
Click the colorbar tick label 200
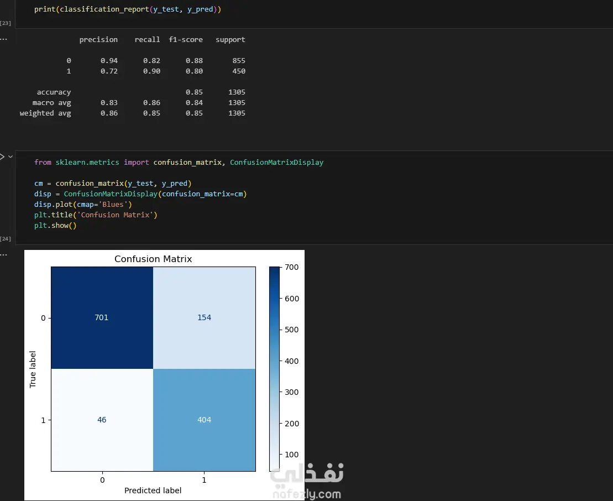click(292, 424)
